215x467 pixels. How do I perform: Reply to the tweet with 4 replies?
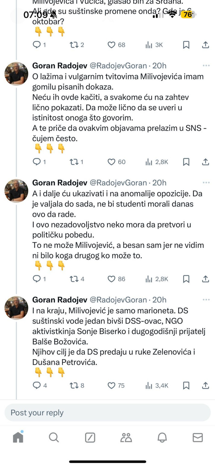pyautogui.click(x=36, y=385)
